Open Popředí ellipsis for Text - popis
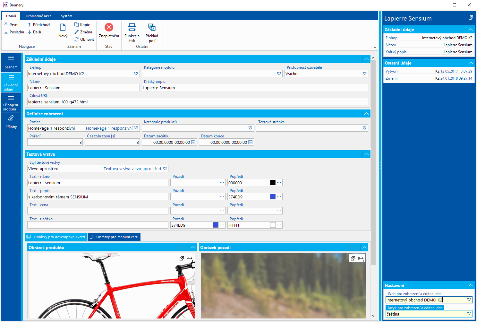The image size is (477, 322). point(279,197)
